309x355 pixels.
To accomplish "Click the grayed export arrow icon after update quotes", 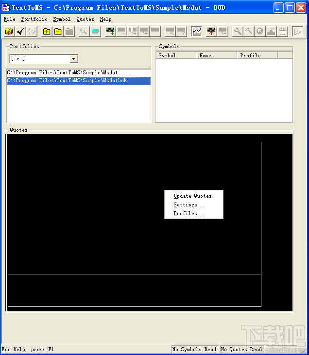I will 223,32.
